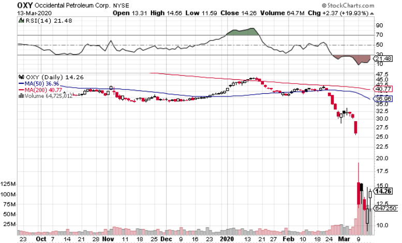Click the Mar month label
This screenshot has height=243, width=402.
344,239
